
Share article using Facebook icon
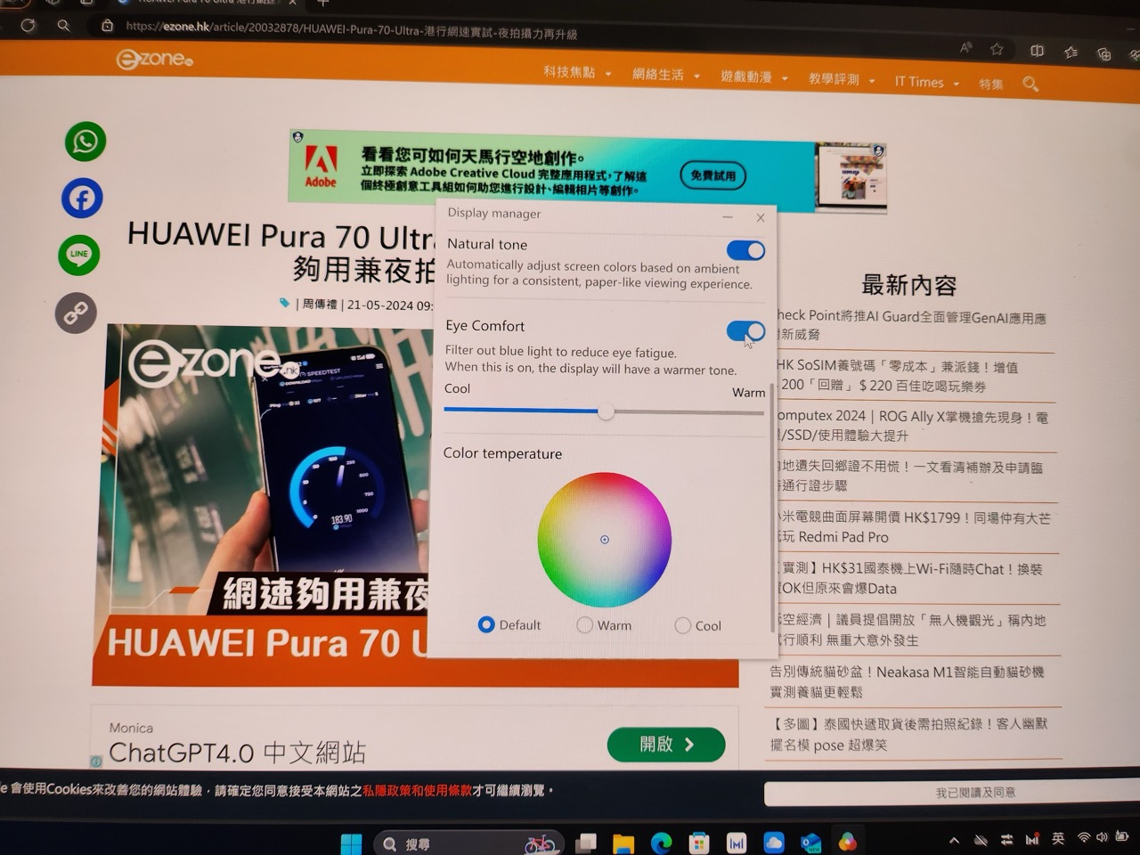(82, 198)
